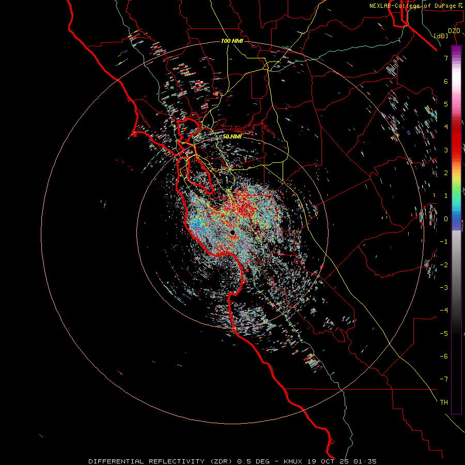The image size is (465, 465).
Task: Click the -2 value on the color scale
Action: pyautogui.click(x=444, y=265)
